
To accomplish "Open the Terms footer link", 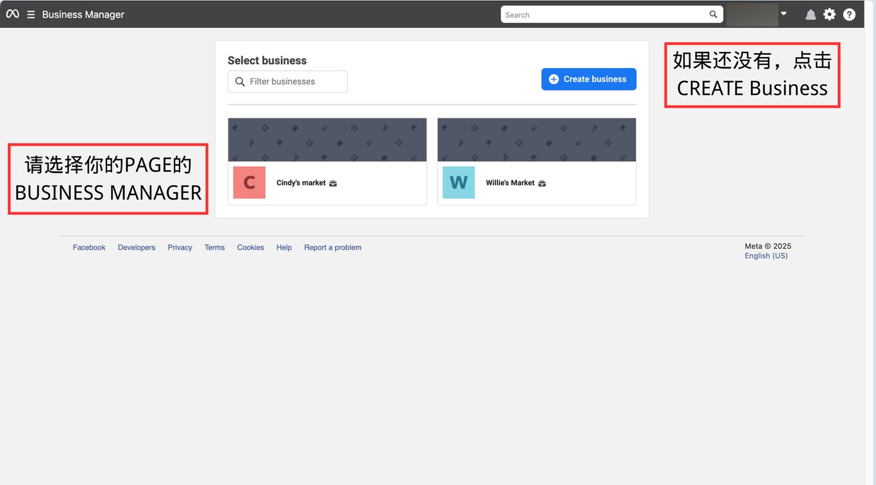I will (215, 248).
